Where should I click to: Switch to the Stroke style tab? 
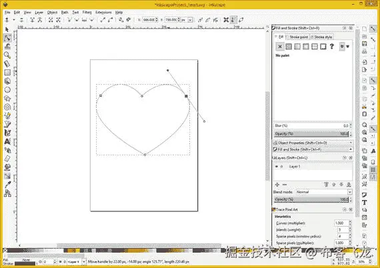[x=321, y=37]
